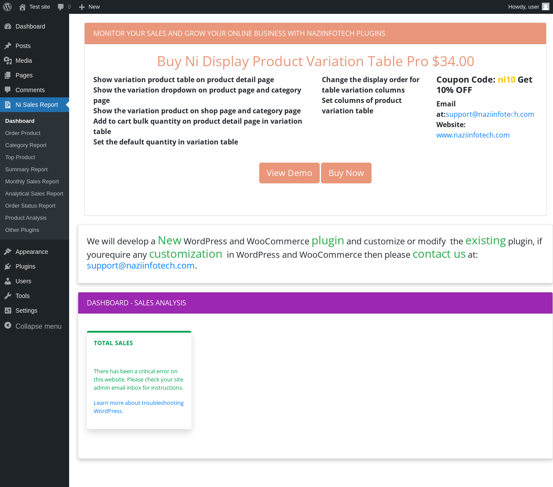The image size is (553, 487).
Task: Click the Buy Now button
Action: coord(346,173)
